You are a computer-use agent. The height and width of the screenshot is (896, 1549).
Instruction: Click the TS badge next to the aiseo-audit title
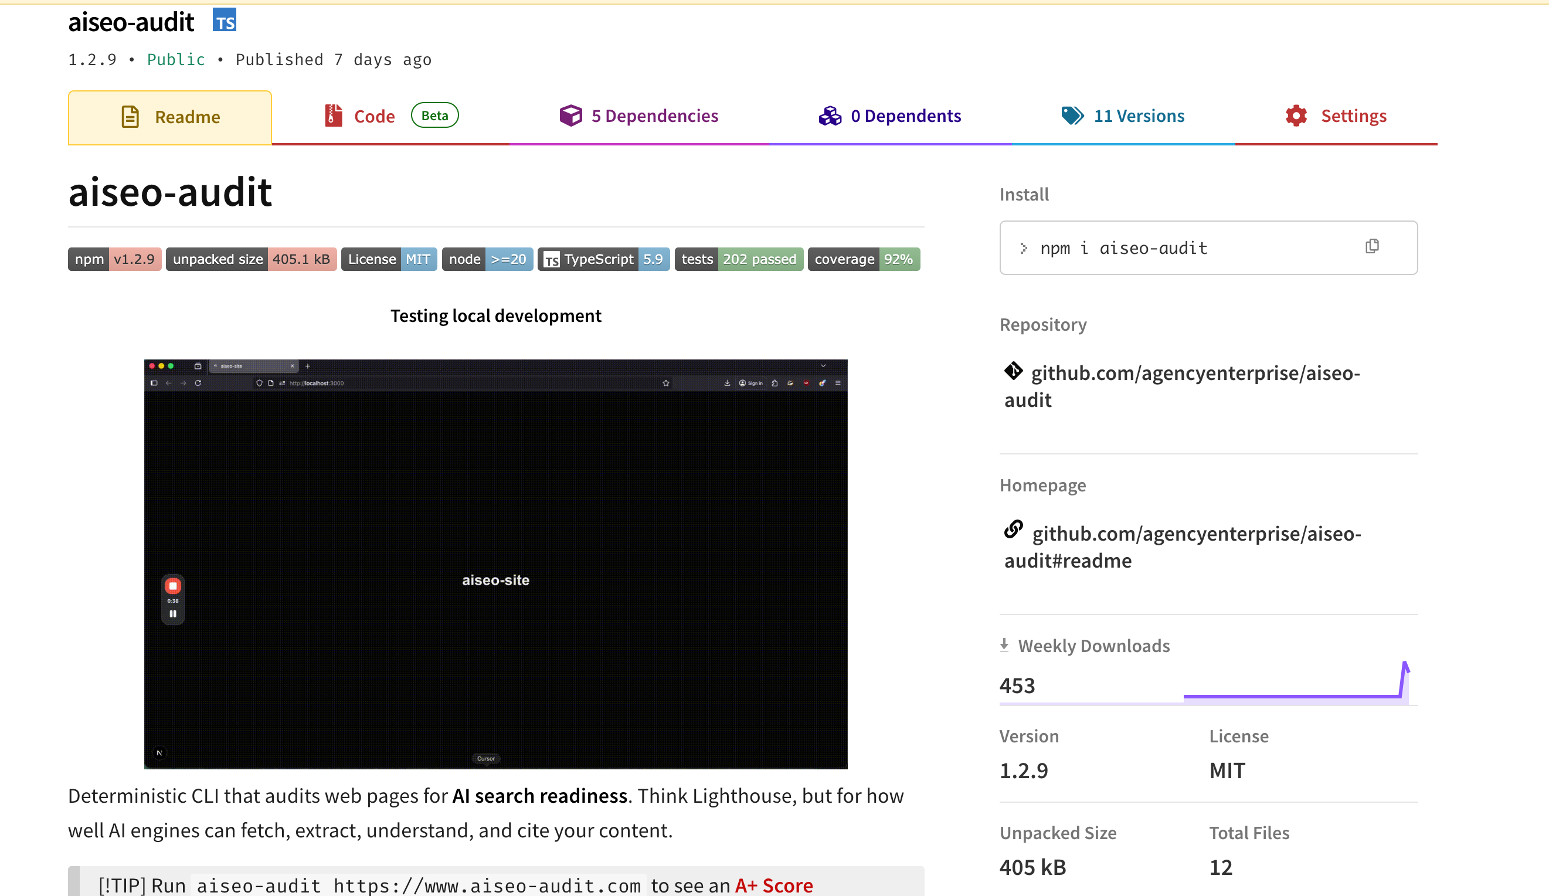[x=225, y=19]
